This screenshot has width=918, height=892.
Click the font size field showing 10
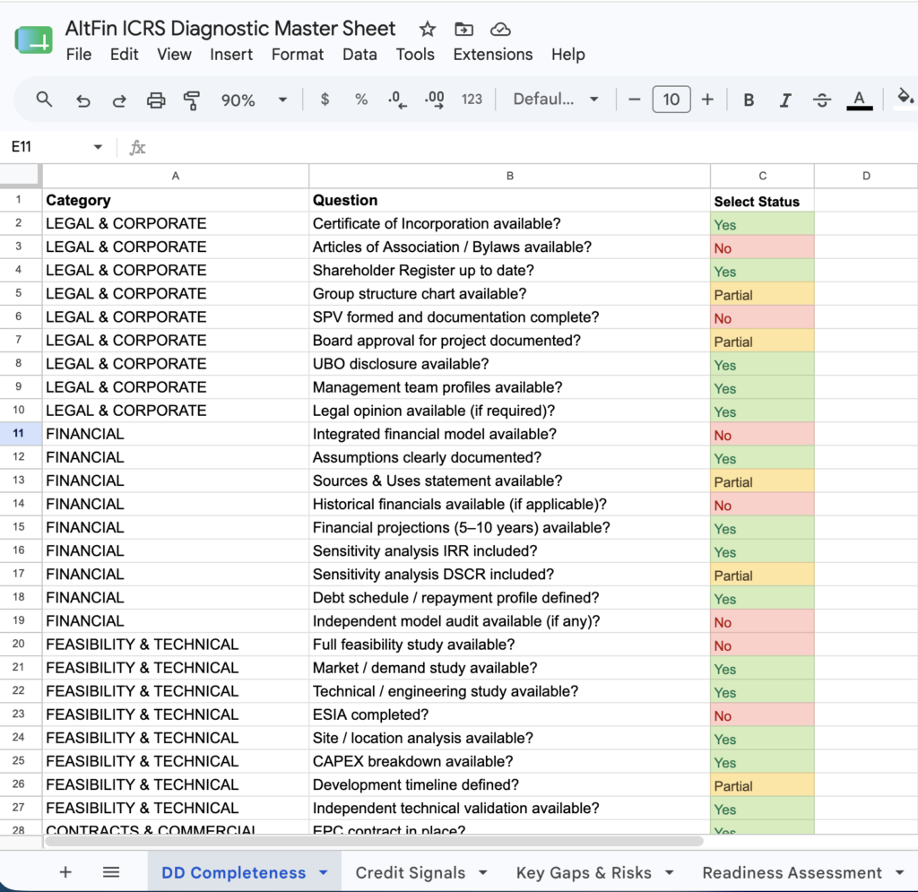pos(671,100)
